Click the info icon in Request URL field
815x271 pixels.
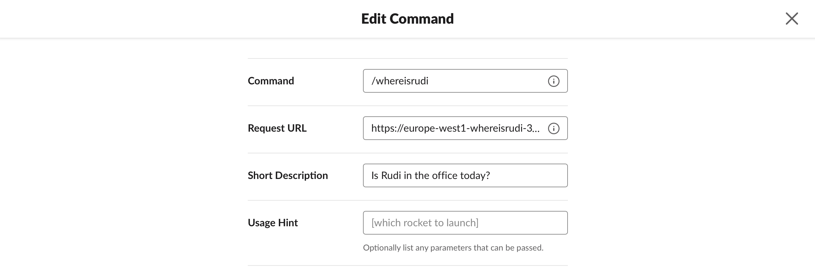point(553,128)
